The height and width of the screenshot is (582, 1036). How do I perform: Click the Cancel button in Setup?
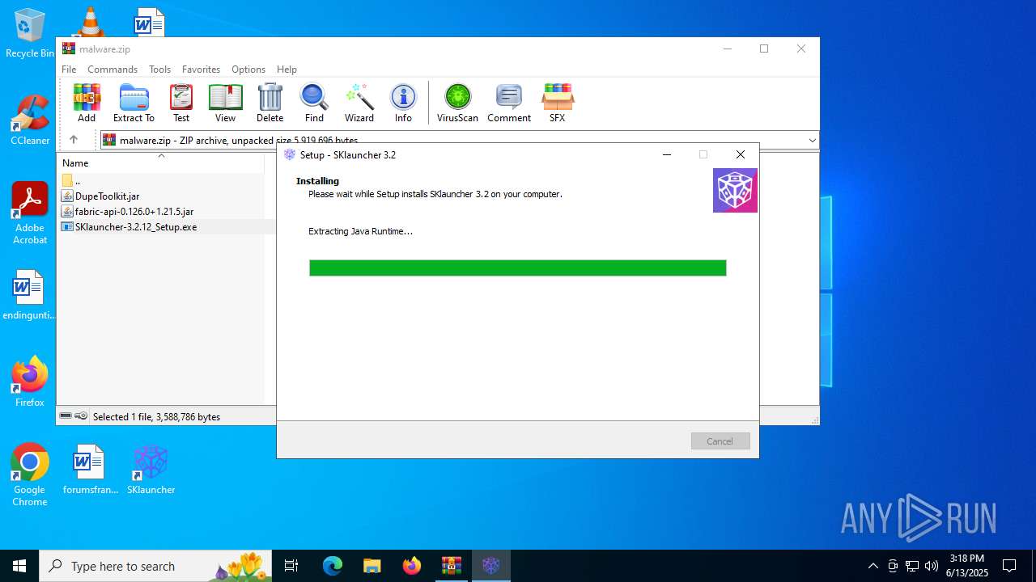click(720, 441)
